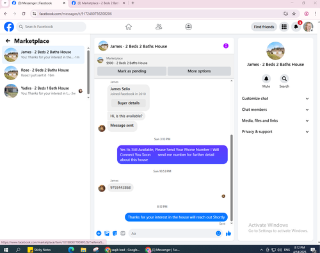
Task: Send a thumbs-up like
Action: [228, 233]
